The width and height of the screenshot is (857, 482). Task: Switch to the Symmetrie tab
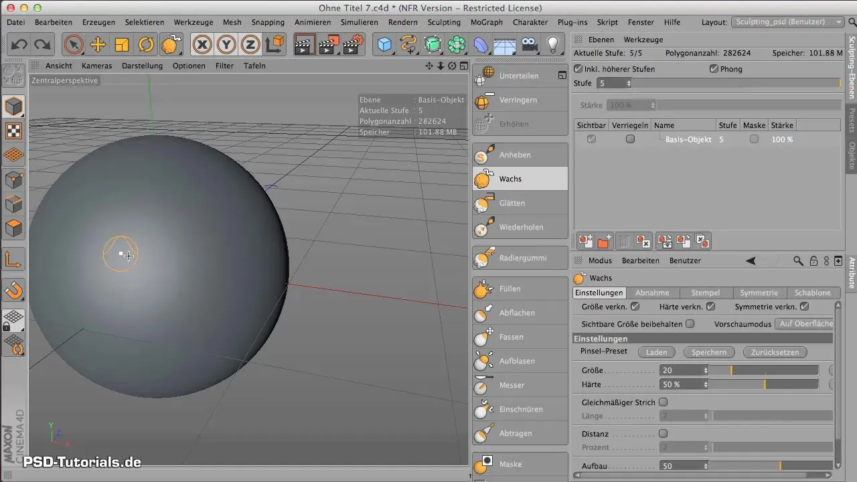pyautogui.click(x=759, y=293)
